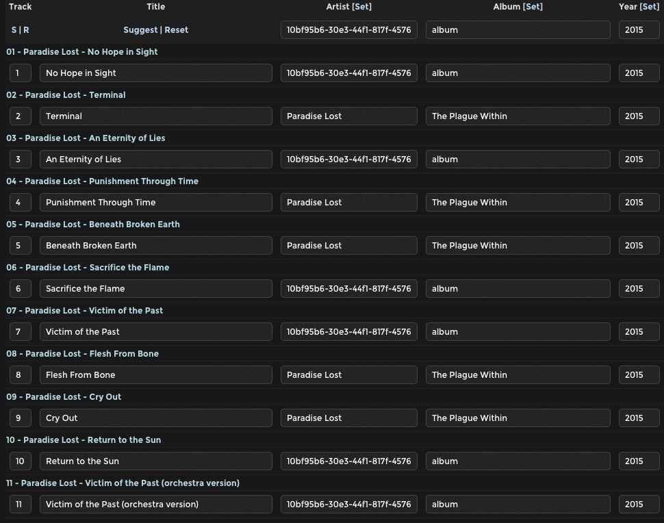Click the Year [Set] link in header
This screenshot has width=664, height=523.
649,7
